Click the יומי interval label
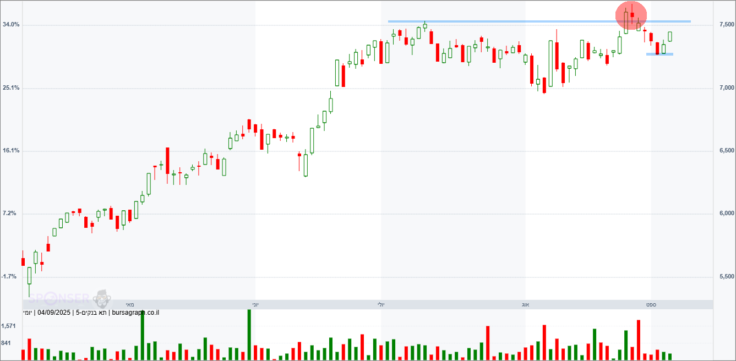This screenshot has height=361, width=736. [27, 313]
